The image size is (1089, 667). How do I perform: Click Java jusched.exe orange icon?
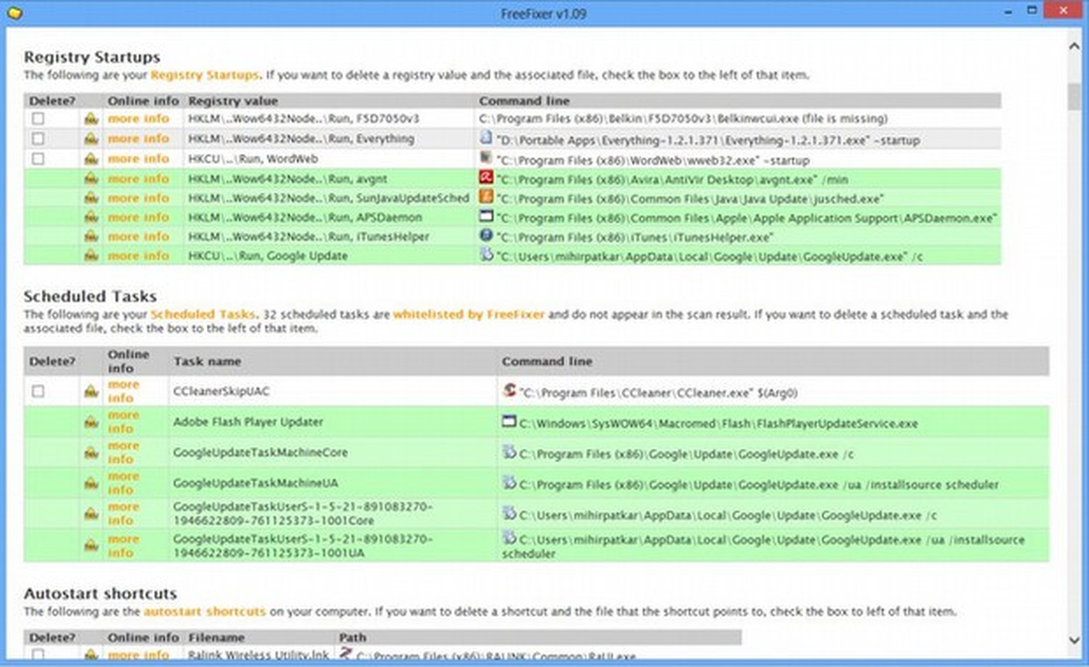click(x=486, y=197)
